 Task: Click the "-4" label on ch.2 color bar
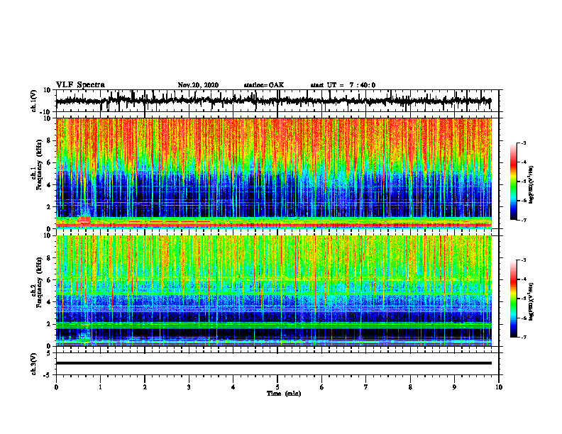[523, 279]
